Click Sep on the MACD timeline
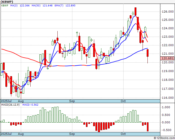Image resolution: width=175 pixels, height=140 pixels. (x=72, y=134)
